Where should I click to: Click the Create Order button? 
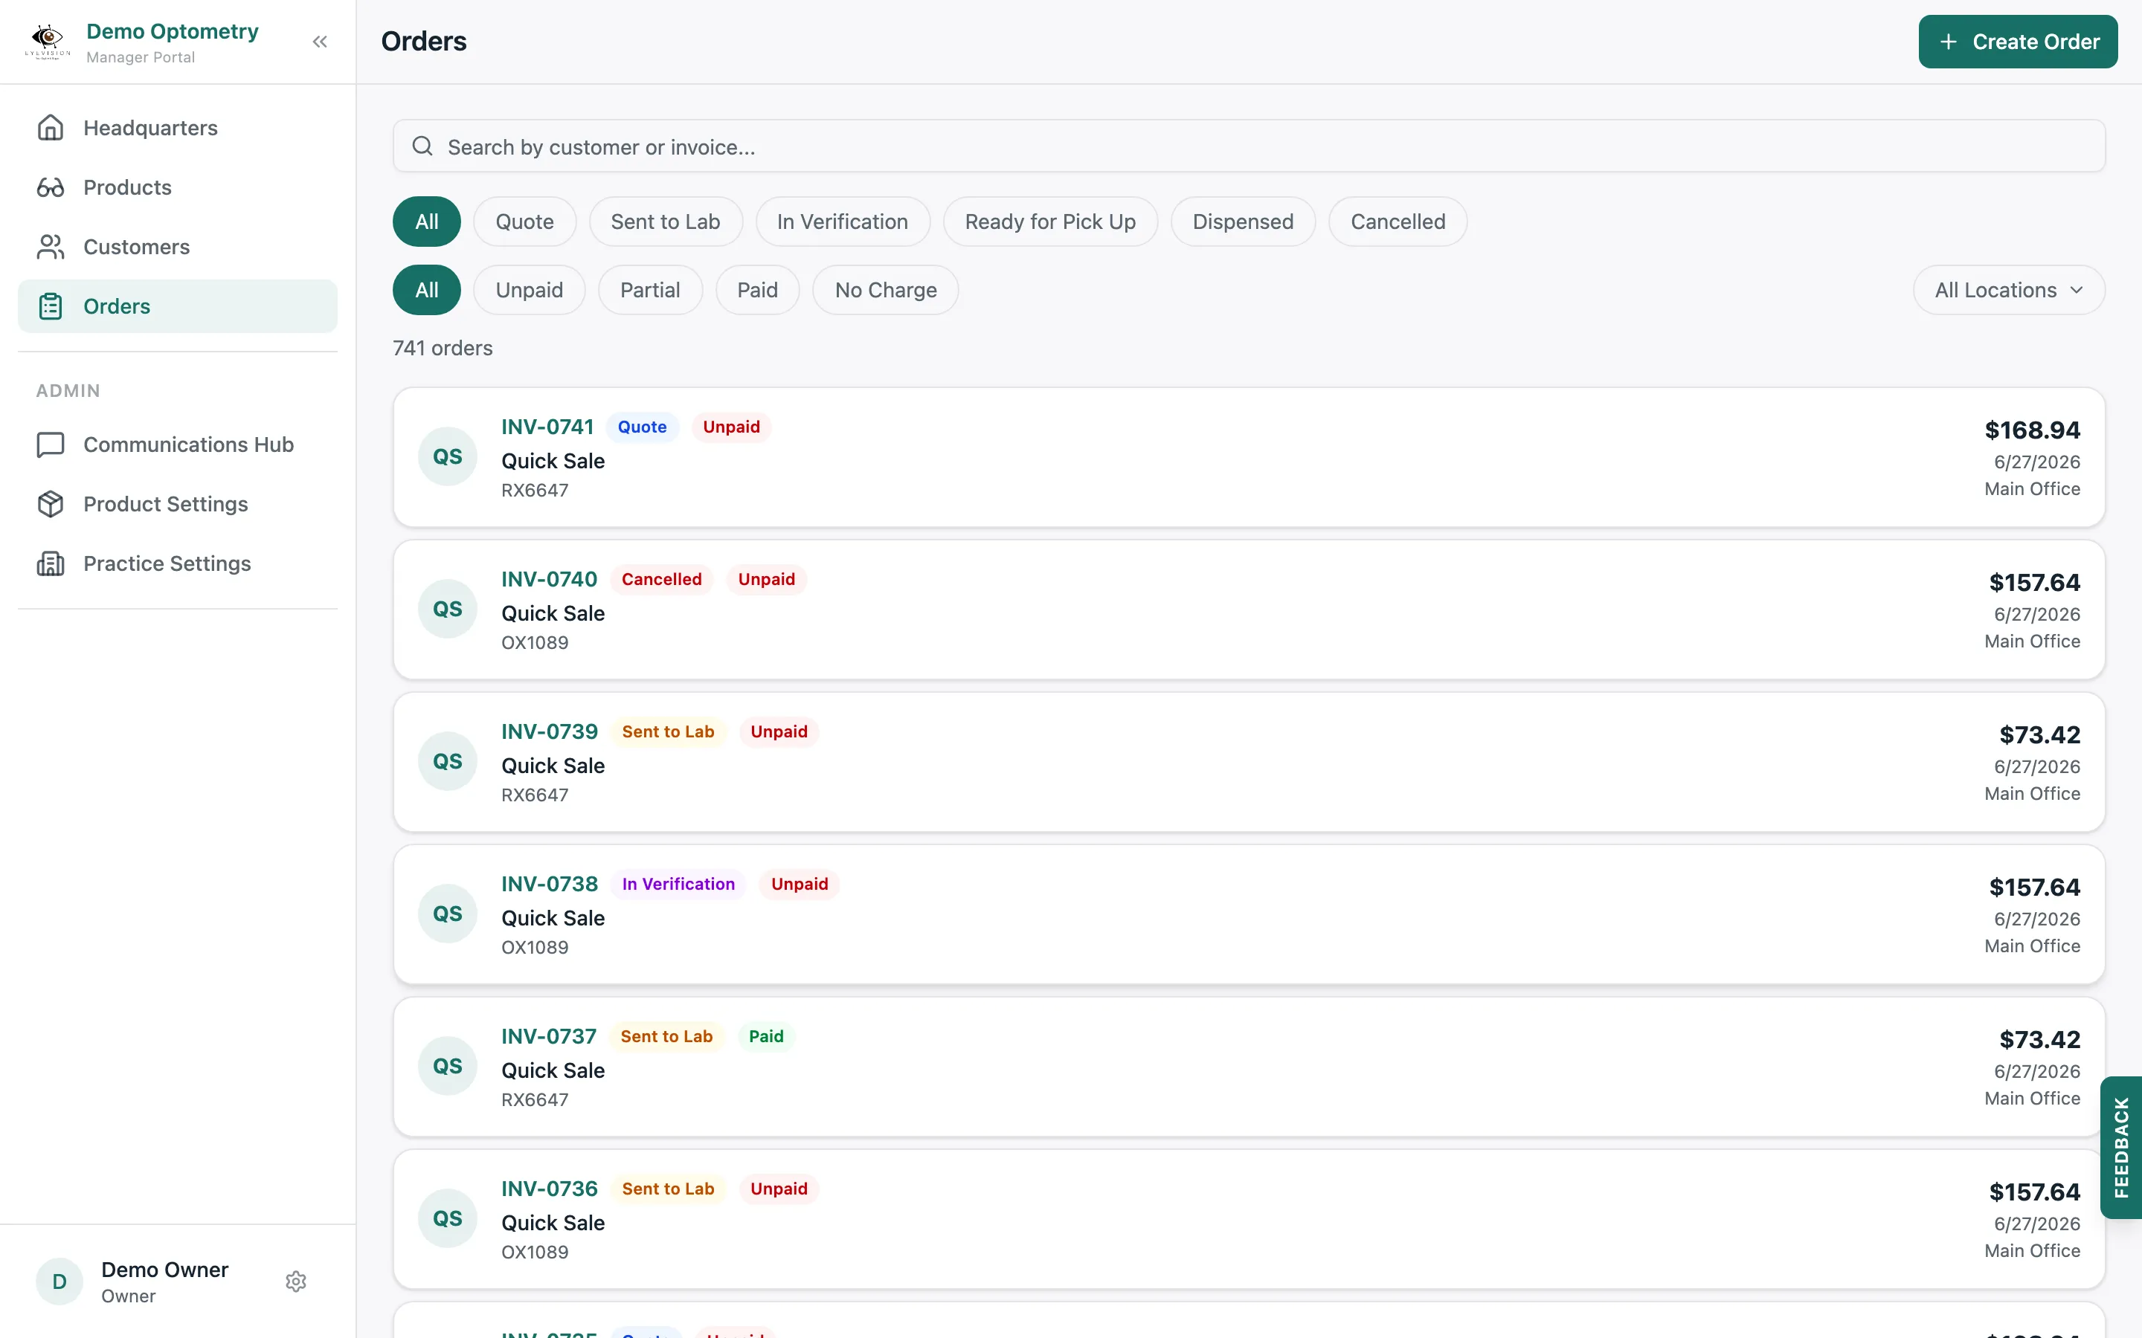(x=2018, y=42)
